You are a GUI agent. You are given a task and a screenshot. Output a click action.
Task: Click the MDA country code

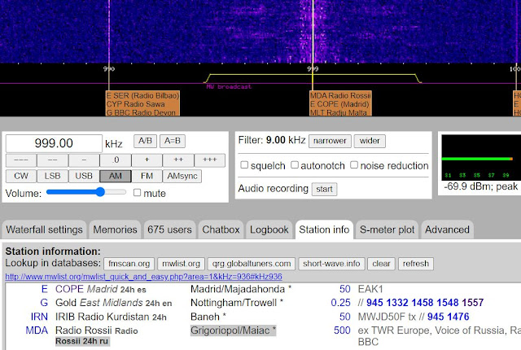(x=37, y=330)
